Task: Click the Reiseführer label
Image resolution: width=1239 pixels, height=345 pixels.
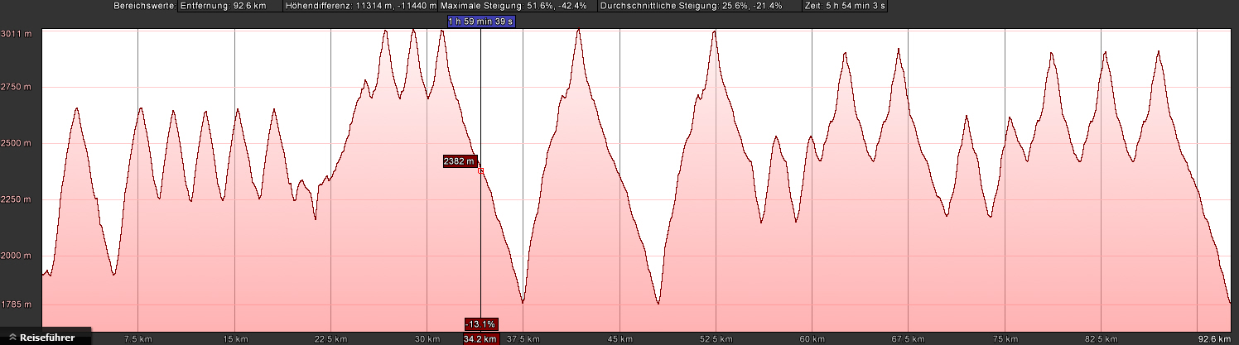Action: click(46, 338)
